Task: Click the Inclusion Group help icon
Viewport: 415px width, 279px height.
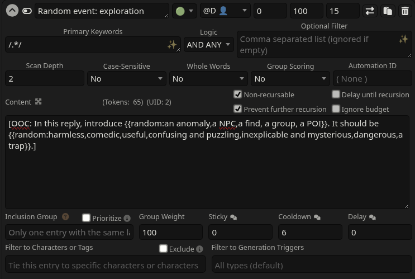Action: click(65, 217)
